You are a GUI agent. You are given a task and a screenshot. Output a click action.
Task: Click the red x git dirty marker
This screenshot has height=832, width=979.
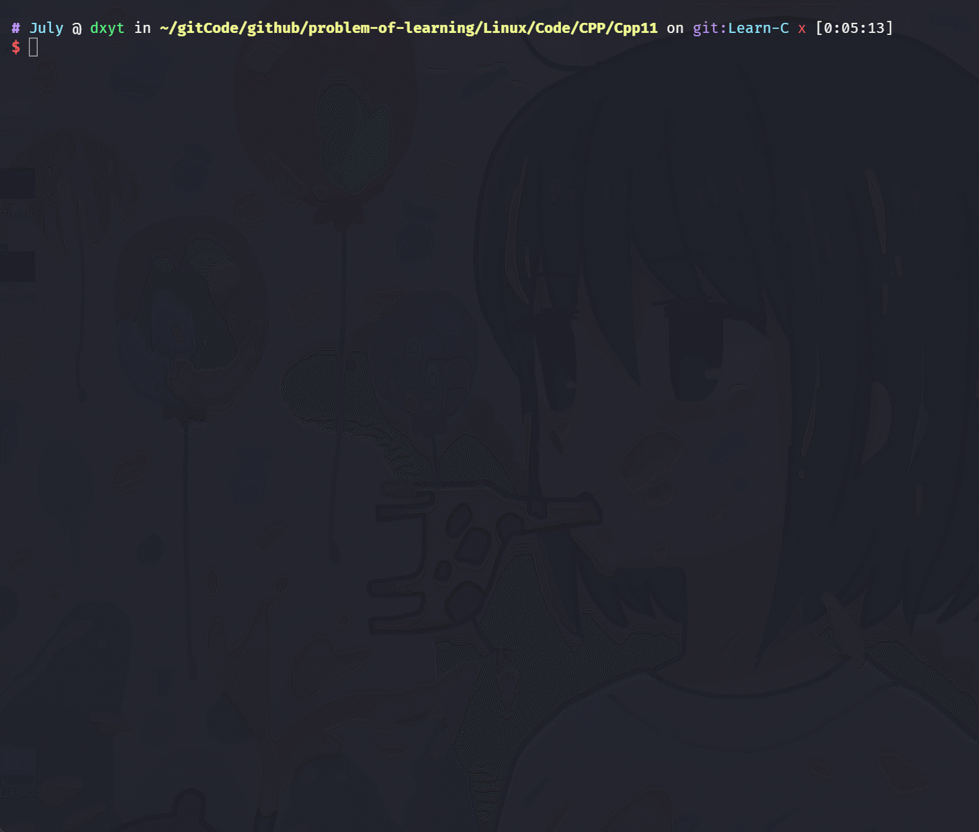[802, 29]
